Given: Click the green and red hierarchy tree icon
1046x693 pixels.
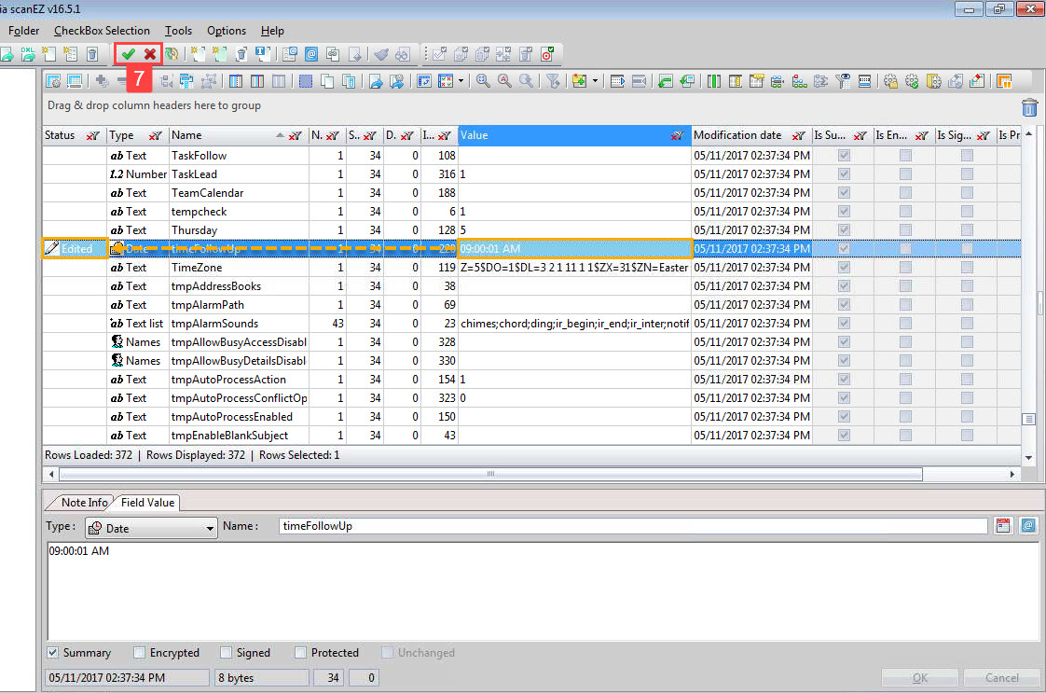Looking at the screenshot, I should pos(799,81).
